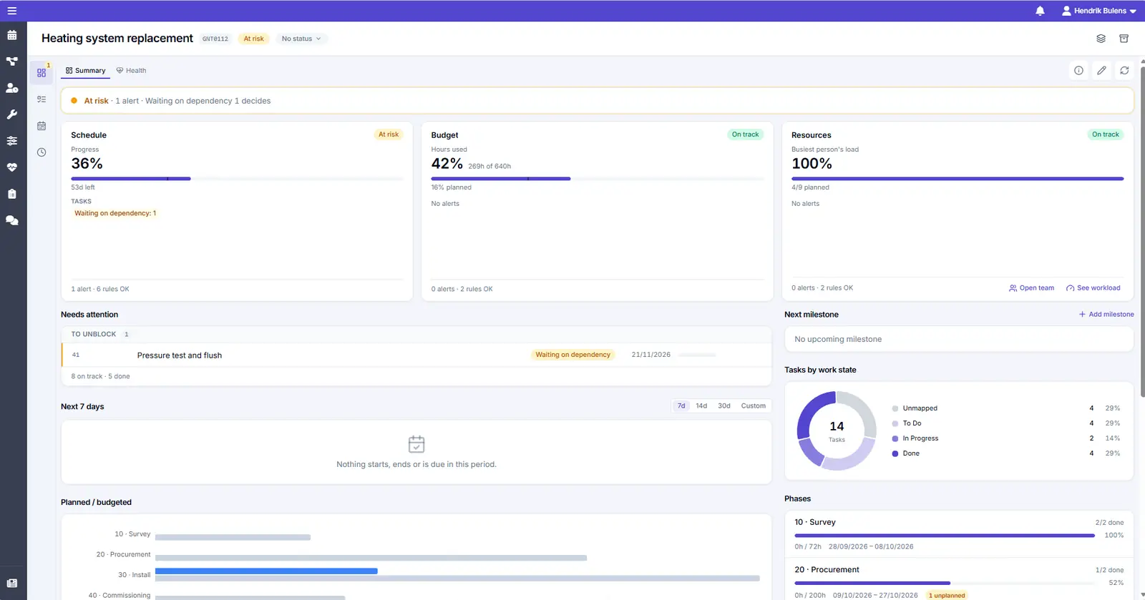Image resolution: width=1145 pixels, height=600 pixels.
Task: Select Custom period option
Action: point(753,405)
